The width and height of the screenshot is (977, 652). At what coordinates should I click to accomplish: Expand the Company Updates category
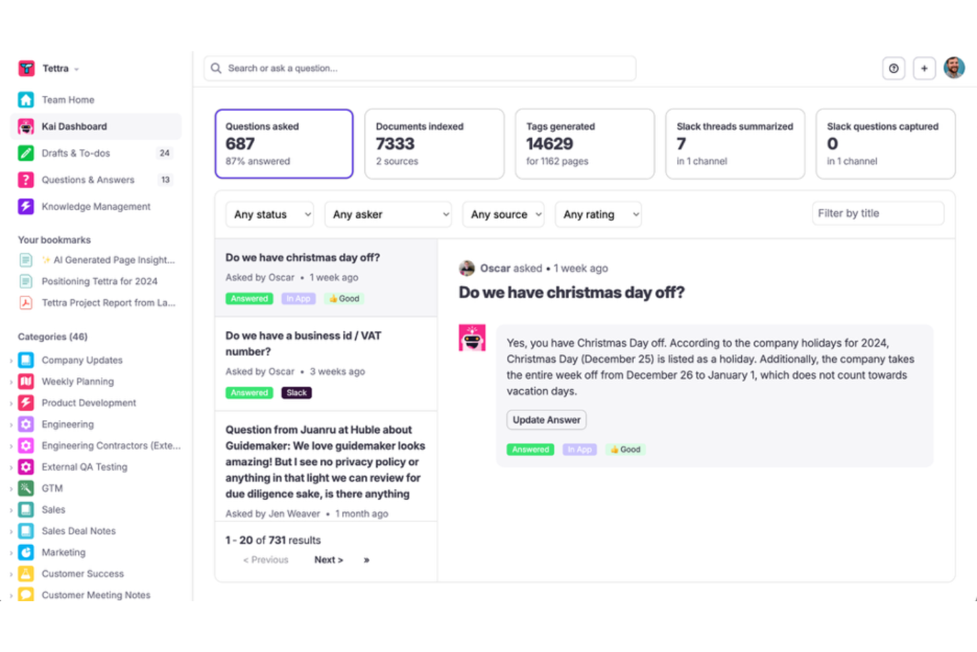pyautogui.click(x=12, y=360)
